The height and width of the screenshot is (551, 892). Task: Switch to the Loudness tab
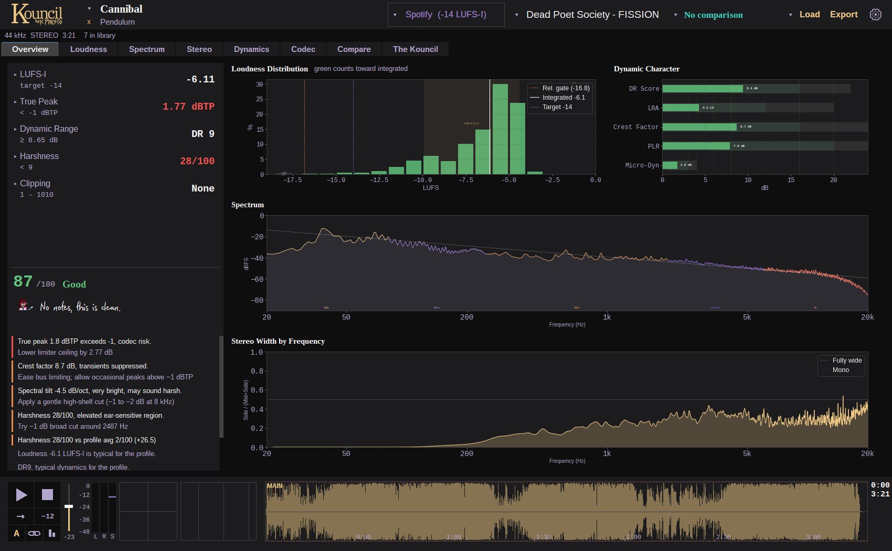[89, 49]
